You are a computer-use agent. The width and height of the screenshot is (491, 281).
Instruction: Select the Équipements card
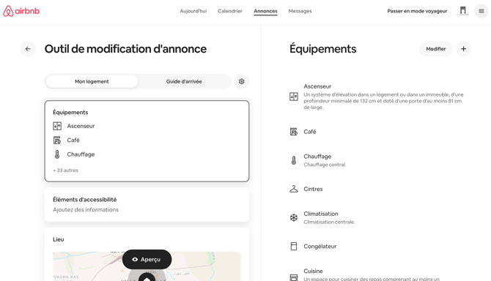tap(147, 141)
